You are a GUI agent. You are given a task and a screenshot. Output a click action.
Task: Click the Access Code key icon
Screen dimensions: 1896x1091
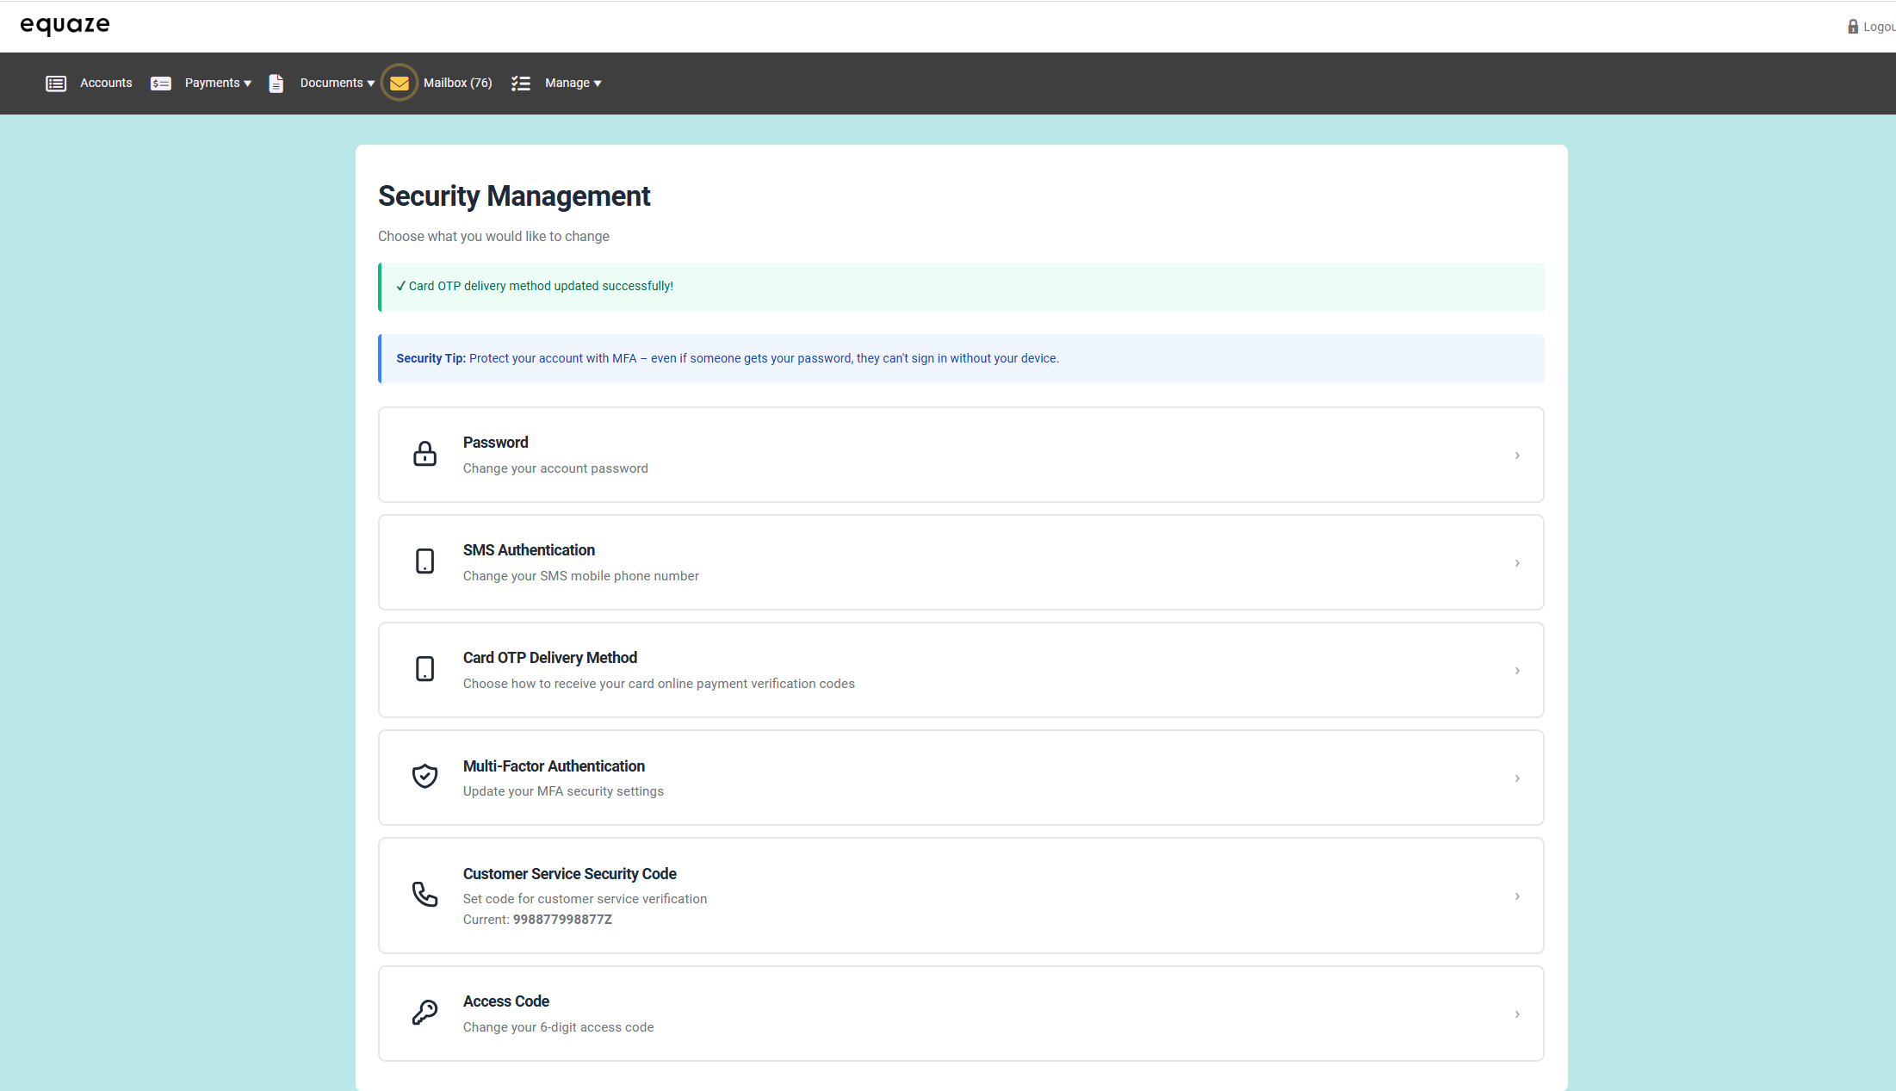pyautogui.click(x=424, y=1013)
